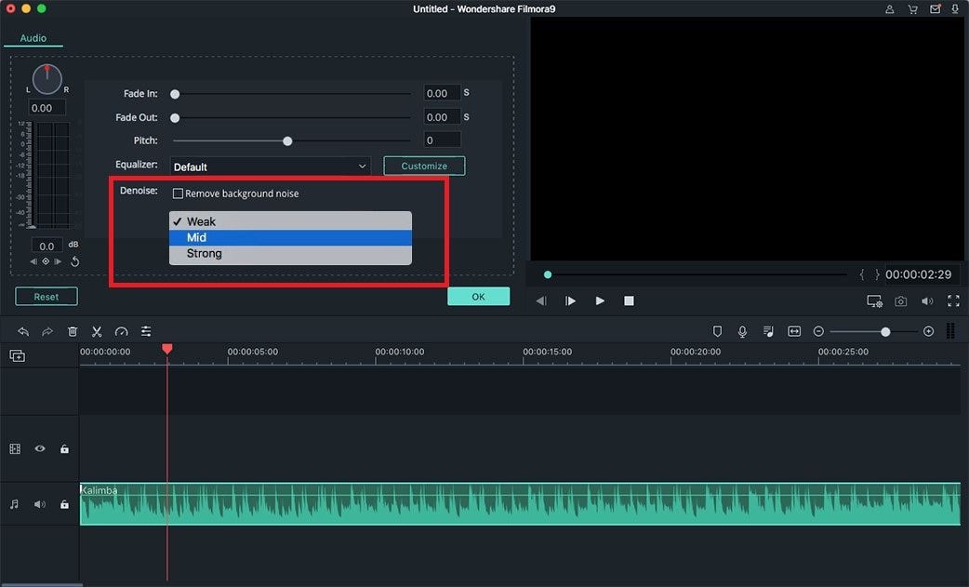Click the 00:00:10:00 ruler mark

click(399, 352)
